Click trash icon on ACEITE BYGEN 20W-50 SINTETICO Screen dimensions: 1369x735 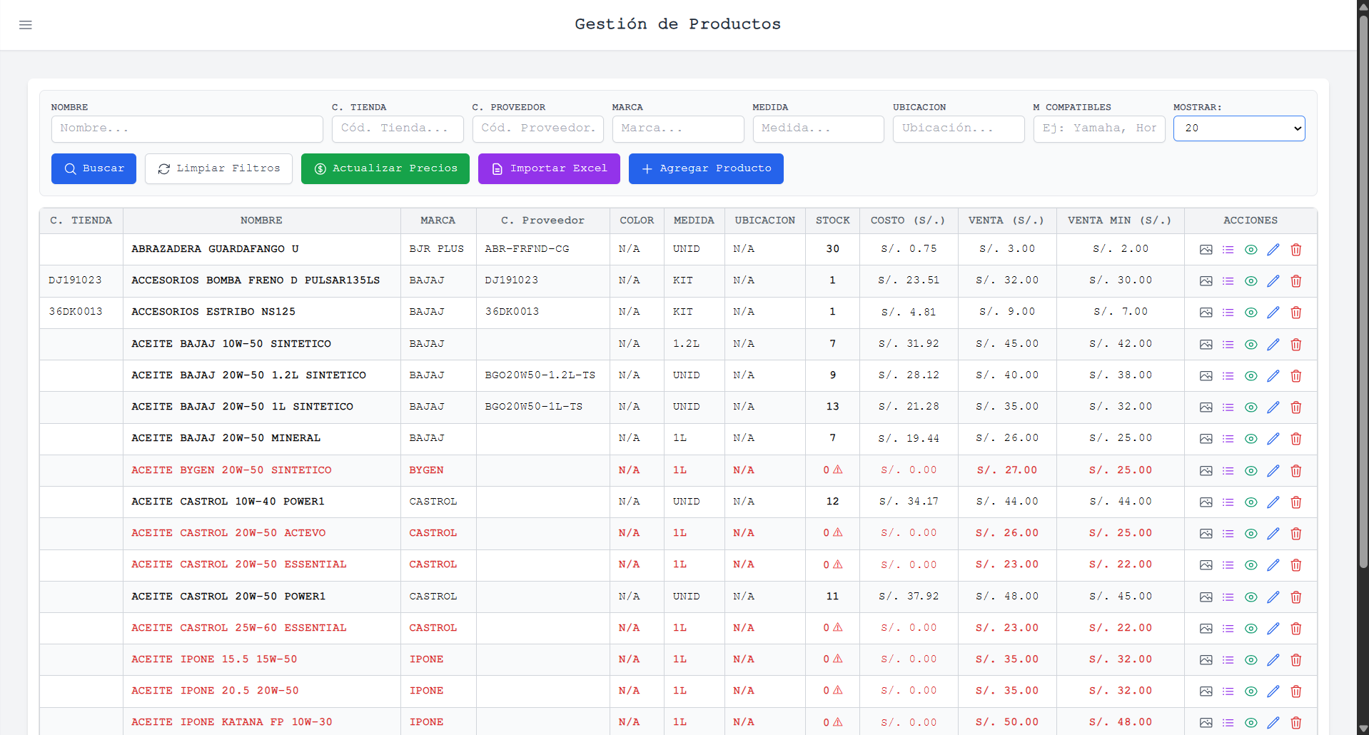point(1296,471)
